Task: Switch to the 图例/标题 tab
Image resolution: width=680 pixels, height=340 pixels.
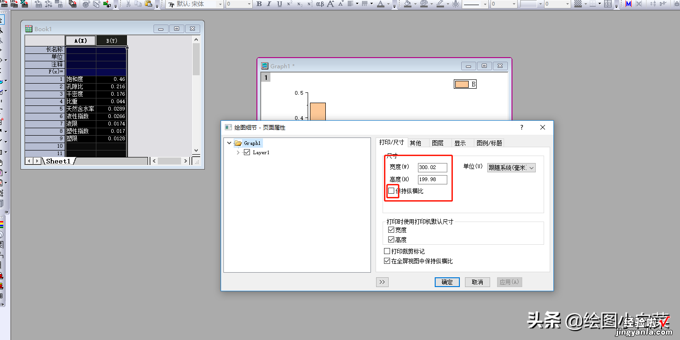Action: tap(489, 143)
